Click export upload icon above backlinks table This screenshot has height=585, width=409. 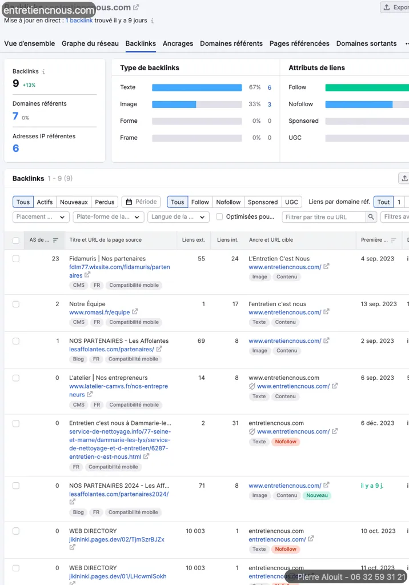404,178
